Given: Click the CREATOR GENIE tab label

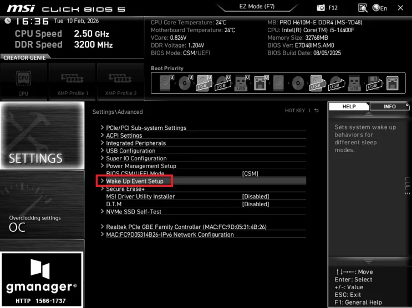Looking at the screenshot, I should (x=24, y=58).
